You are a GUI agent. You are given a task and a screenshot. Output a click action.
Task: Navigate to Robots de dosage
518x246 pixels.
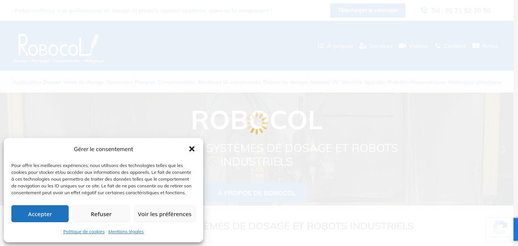286,82
